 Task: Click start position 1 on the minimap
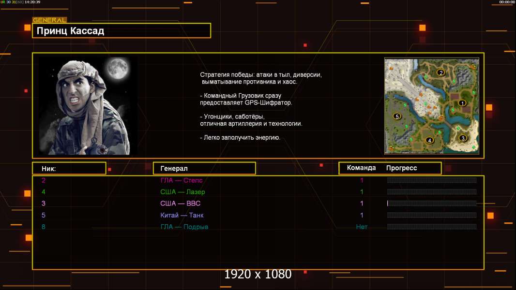462,103
